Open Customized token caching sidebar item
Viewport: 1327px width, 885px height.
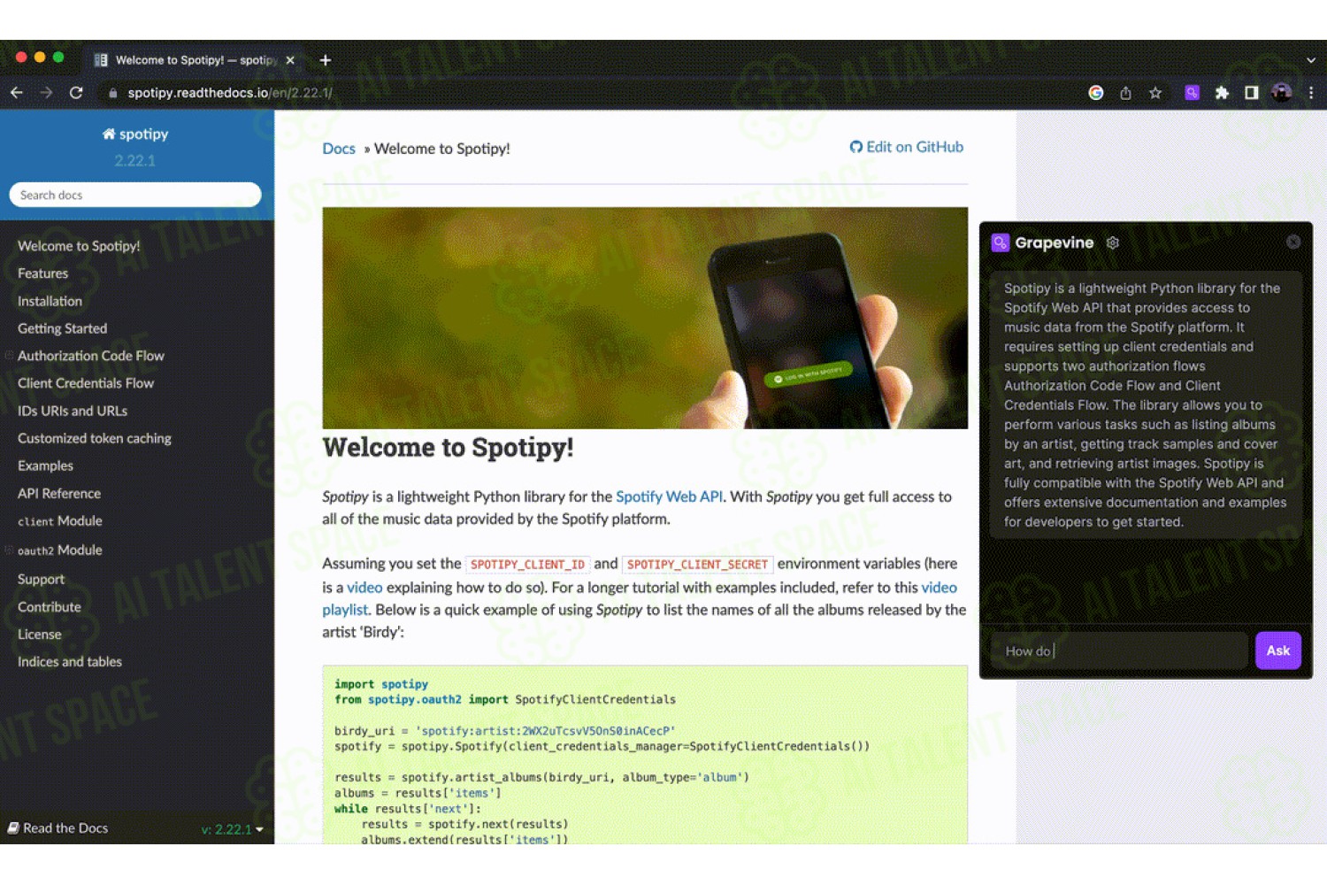click(95, 438)
